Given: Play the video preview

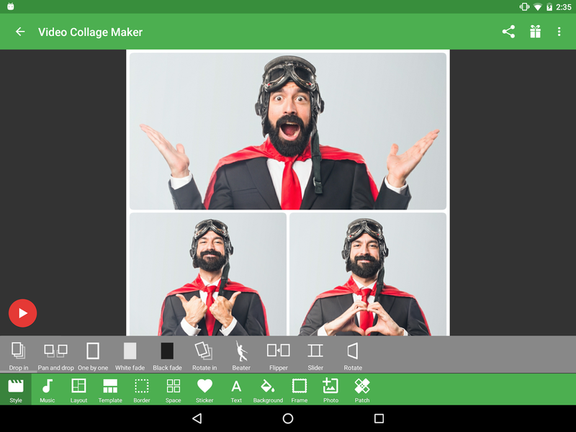Looking at the screenshot, I should [x=23, y=312].
